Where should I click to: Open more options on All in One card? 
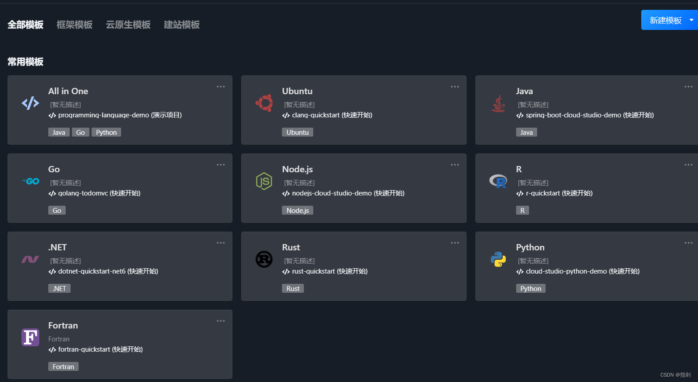click(x=221, y=87)
